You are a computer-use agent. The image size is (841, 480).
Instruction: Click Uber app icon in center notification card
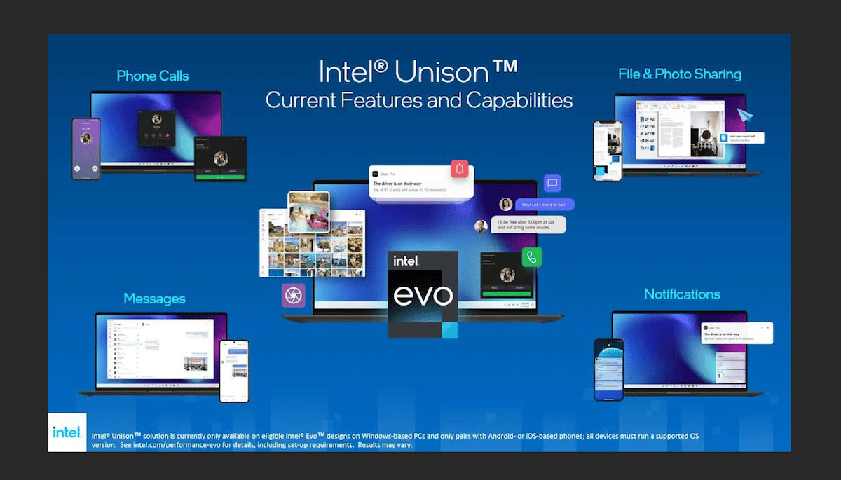click(375, 173)
